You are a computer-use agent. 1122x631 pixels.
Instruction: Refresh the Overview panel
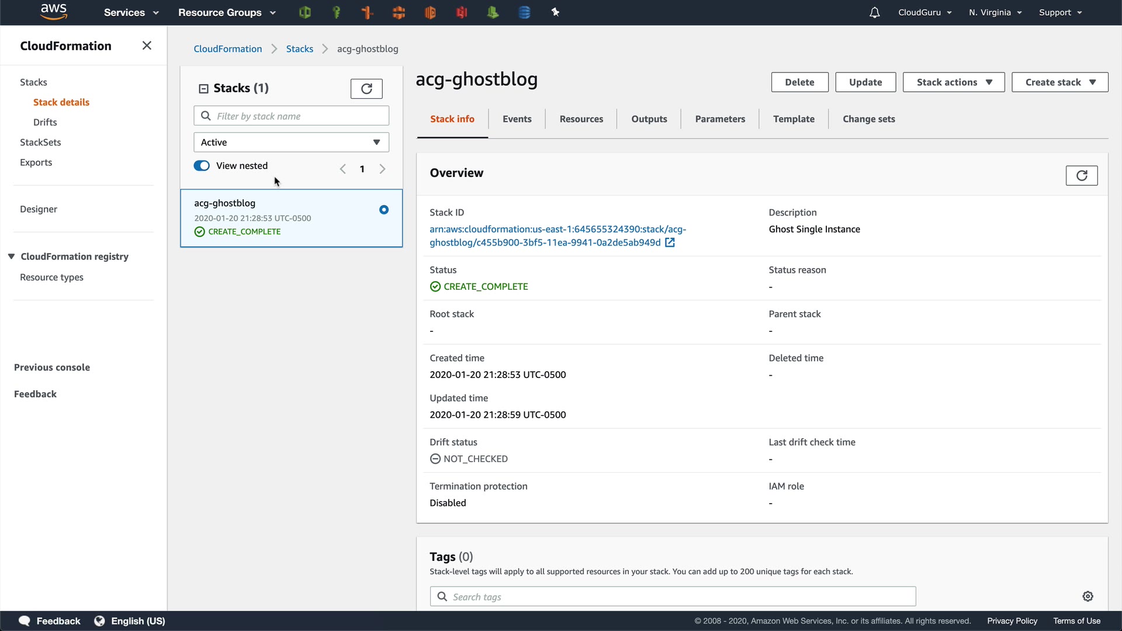point(1081,175)
